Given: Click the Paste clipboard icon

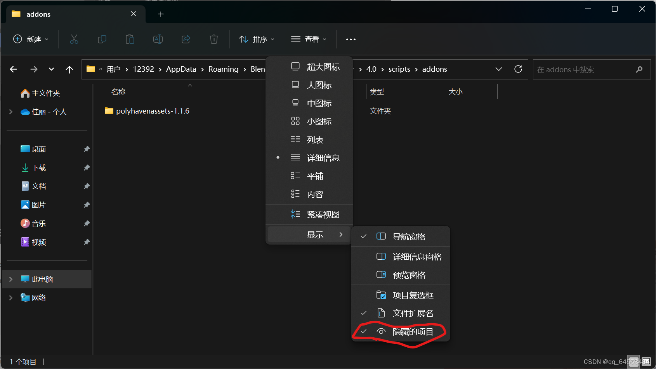Looking at the screenshot, I should tap(130, 39).
